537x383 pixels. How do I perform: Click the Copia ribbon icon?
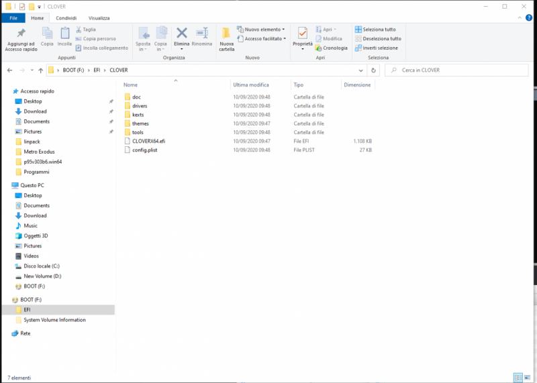click(x=47, y=36)
